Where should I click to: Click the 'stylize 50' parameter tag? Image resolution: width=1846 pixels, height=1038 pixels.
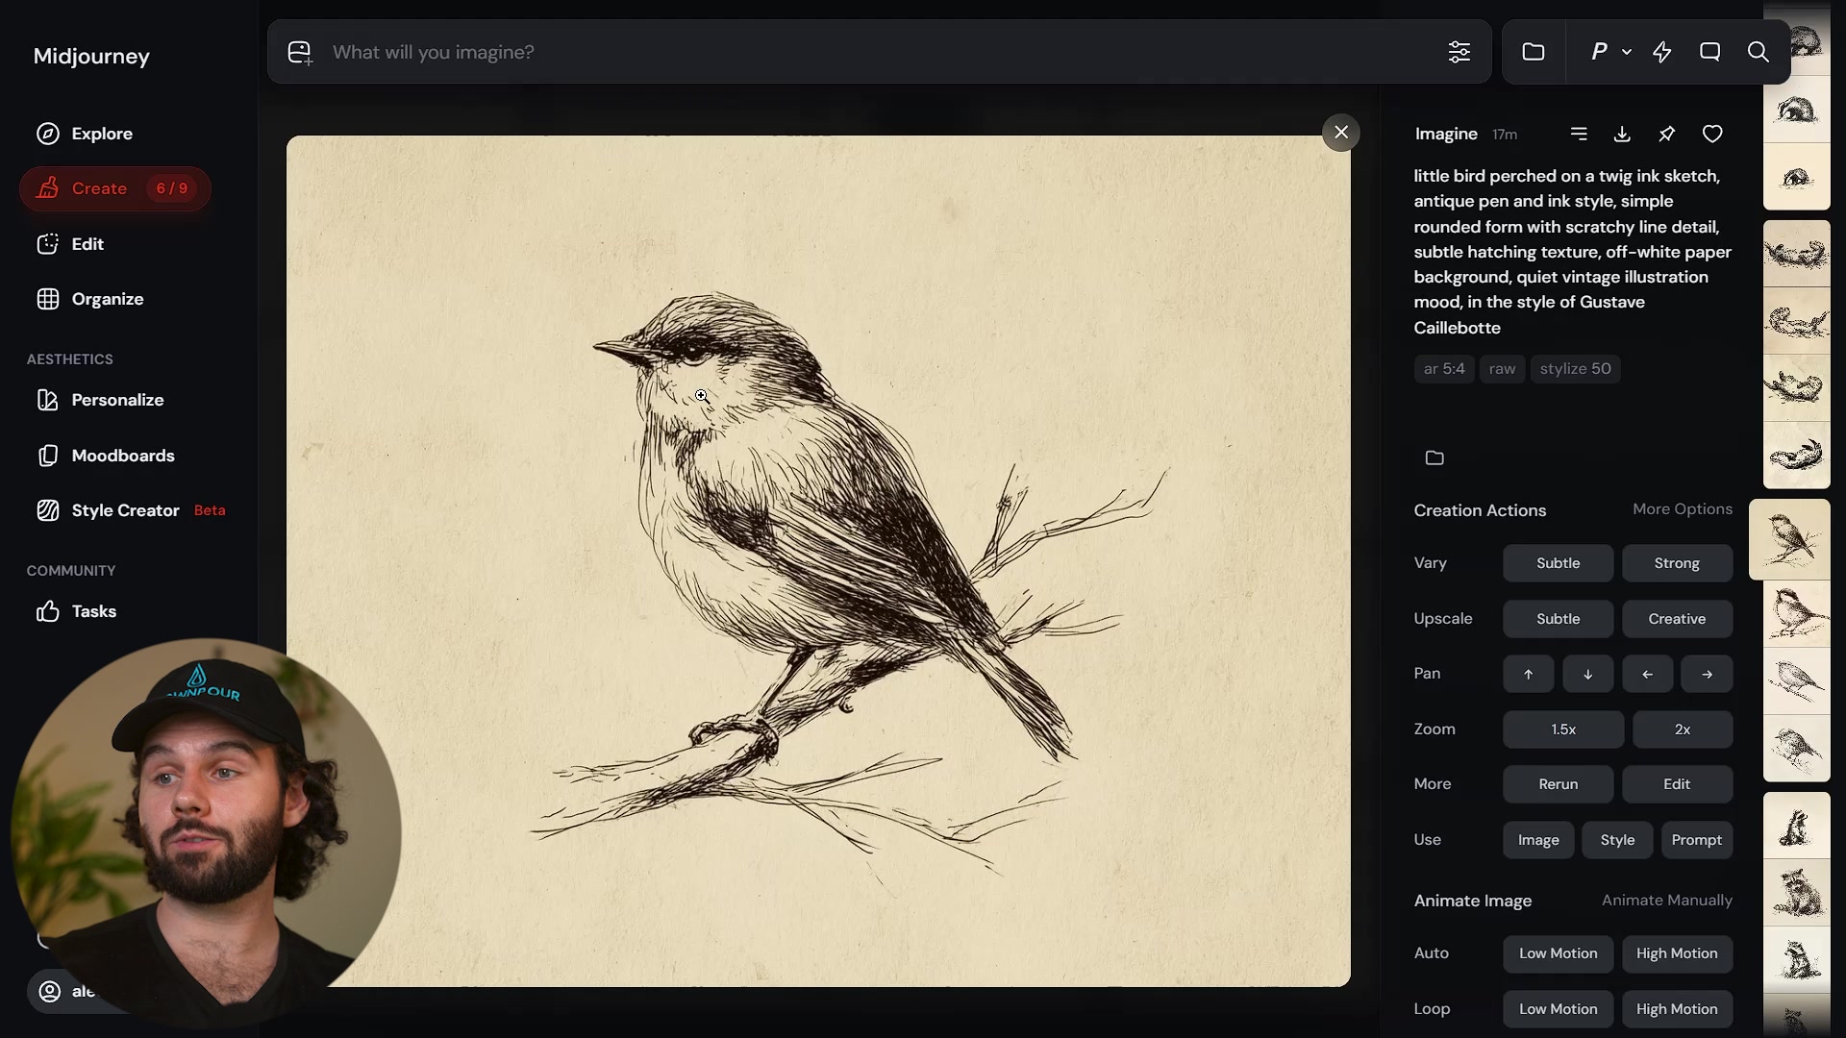click(x=1575, y=369)
